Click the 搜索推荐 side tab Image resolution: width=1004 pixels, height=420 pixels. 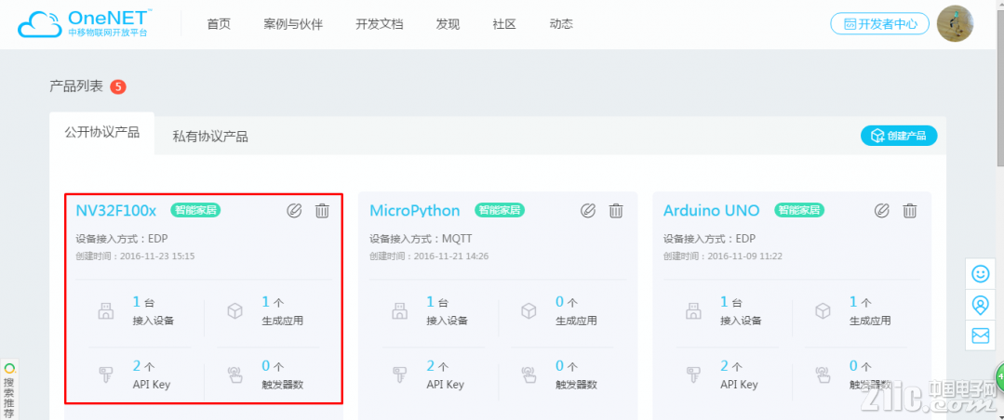click(9, 390)
